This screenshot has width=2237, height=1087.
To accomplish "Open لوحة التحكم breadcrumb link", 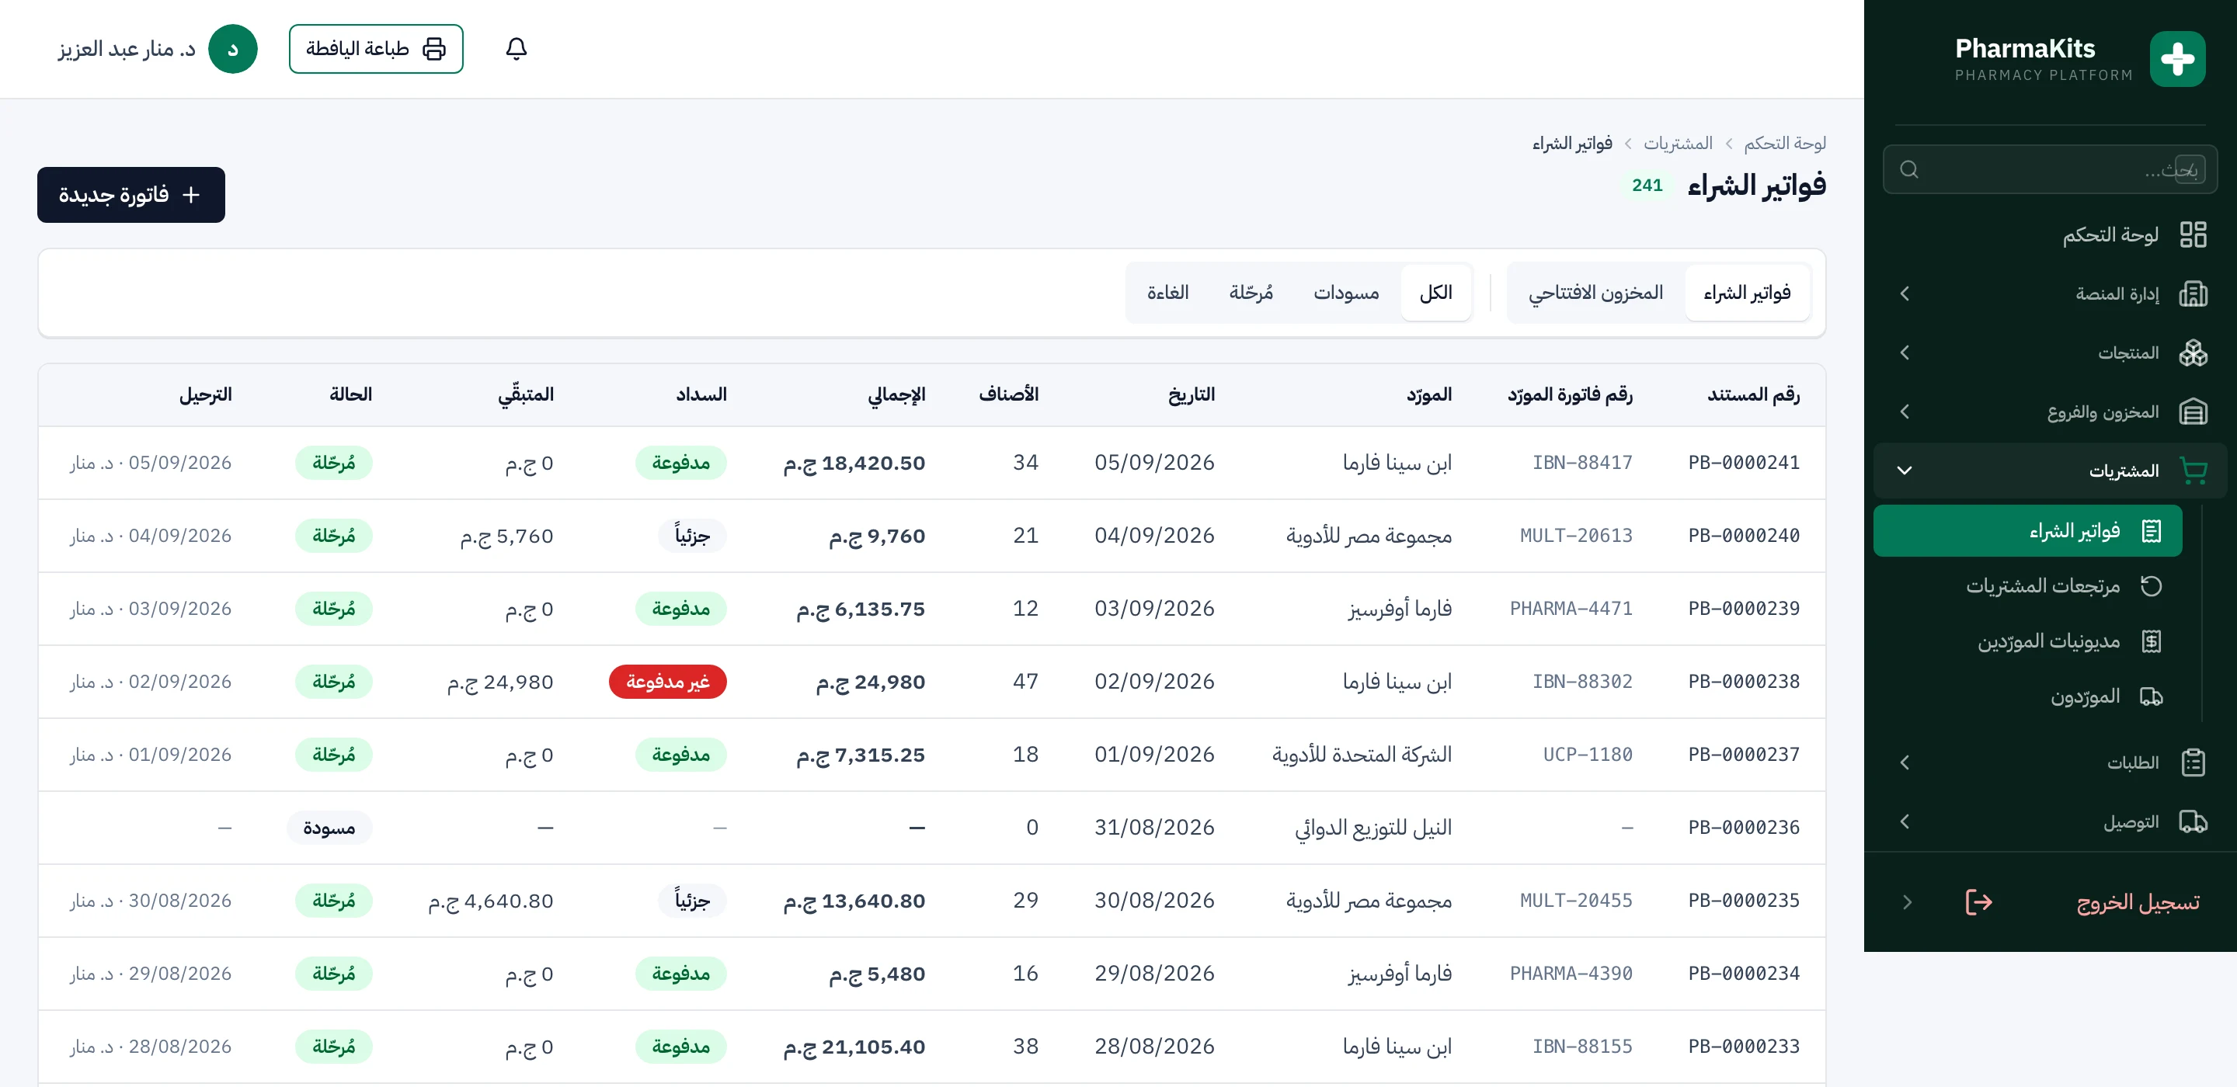I will coord(1785,142).
